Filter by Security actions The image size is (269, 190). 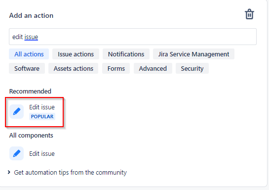pos(192,68)
